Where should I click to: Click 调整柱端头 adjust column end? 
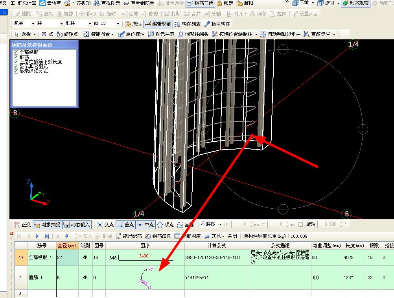click(x=193, y=34)
